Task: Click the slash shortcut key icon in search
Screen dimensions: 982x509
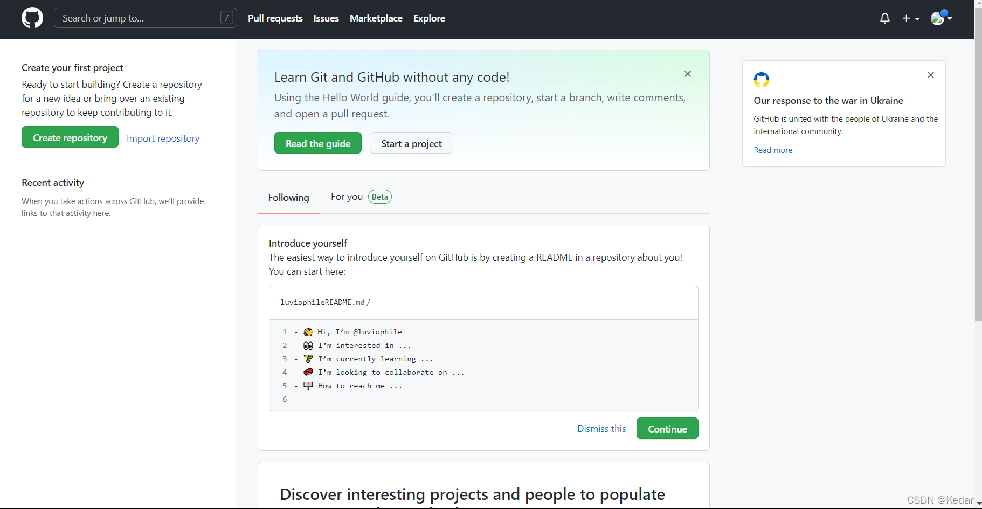Action: coord(227,18)
